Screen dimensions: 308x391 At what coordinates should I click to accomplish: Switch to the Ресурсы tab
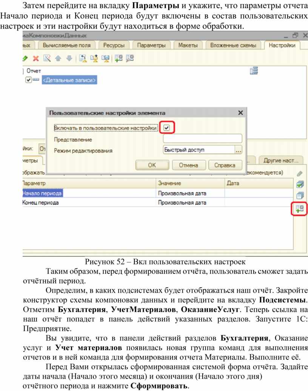[x=114, y=45]
